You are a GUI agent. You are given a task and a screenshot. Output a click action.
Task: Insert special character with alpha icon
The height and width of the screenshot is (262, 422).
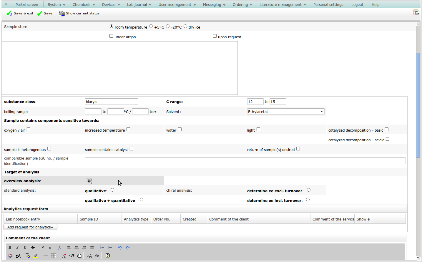(18, 256)
